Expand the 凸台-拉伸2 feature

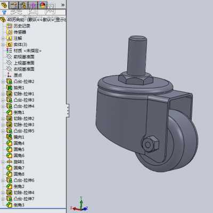point(3,81)
